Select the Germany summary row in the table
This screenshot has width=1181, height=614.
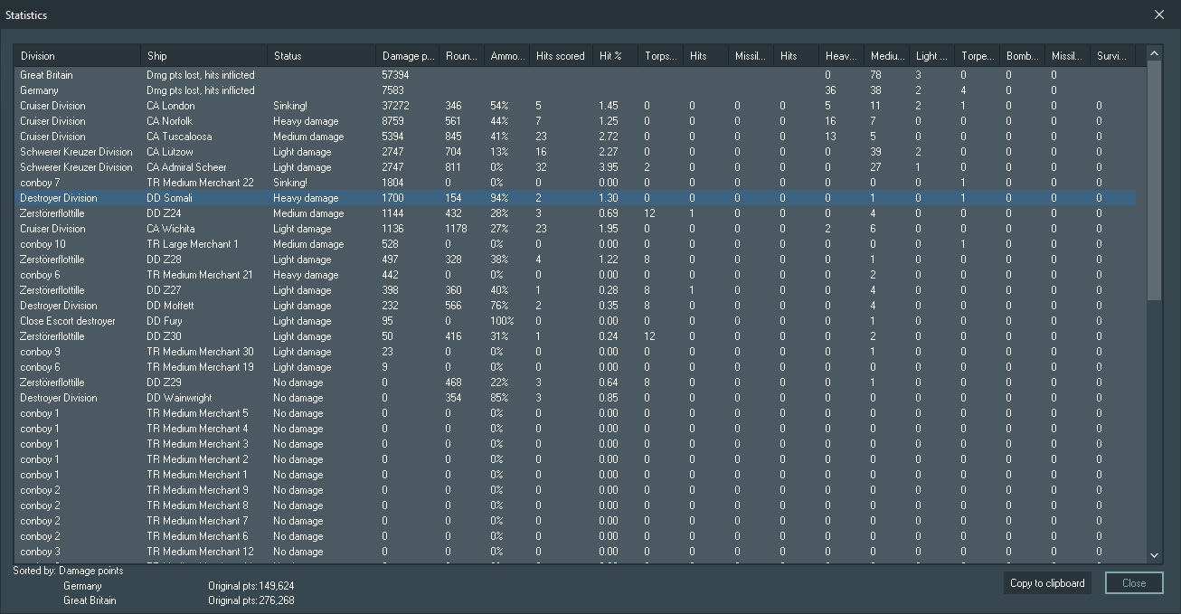[575, 90]
